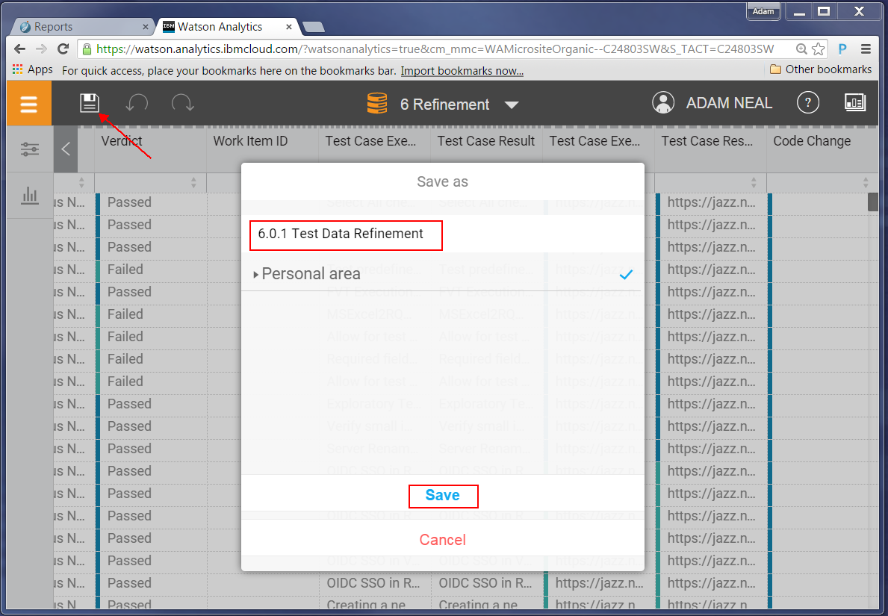
Task: Open the help question mark icon
Action: click(807, 102)
